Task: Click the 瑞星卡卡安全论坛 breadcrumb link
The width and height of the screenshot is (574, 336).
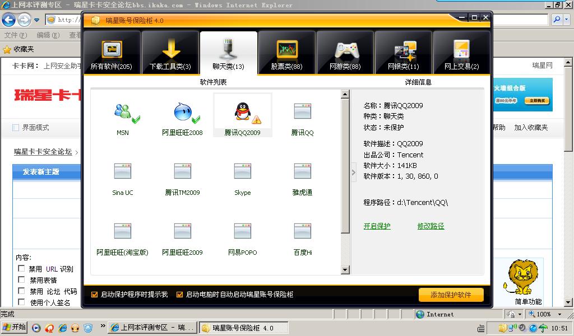Action: (43, 152)
